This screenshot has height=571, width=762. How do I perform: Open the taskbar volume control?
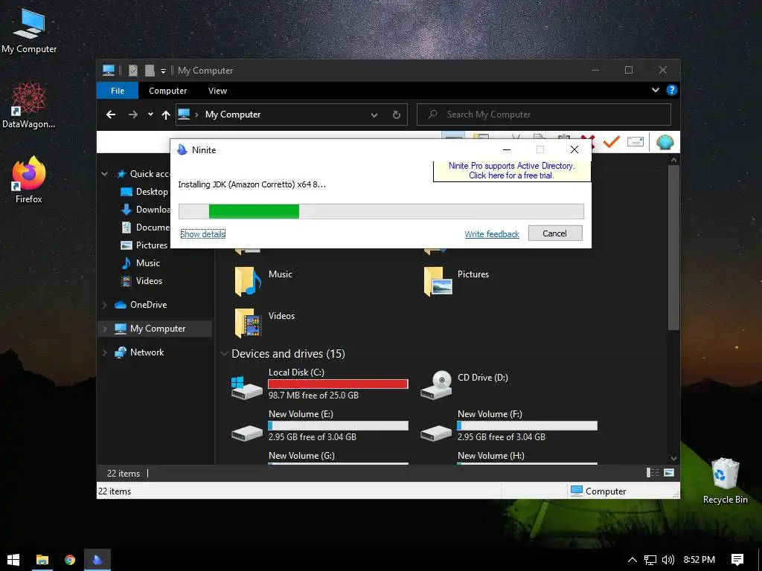tap(668, 560)
